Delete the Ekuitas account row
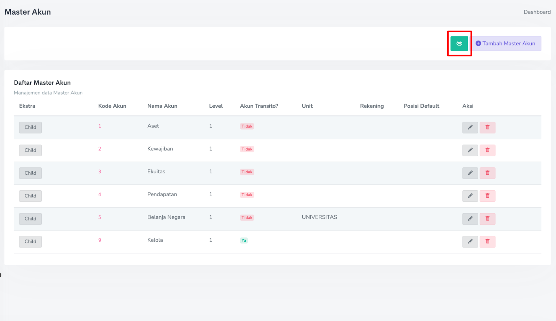Viewport: 556px width, 321px height. click(x=487, y=173)
